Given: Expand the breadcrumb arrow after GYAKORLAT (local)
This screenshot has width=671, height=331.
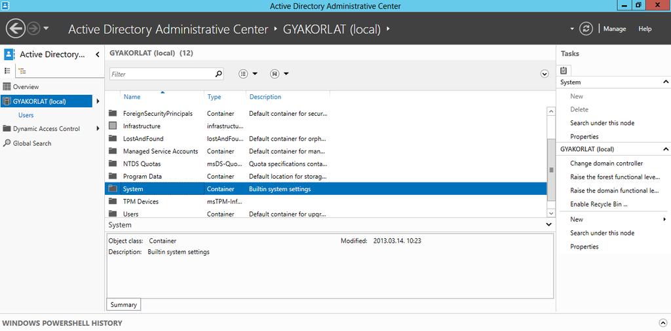Looking at the screenshot, I should click(x=388, y=29).
